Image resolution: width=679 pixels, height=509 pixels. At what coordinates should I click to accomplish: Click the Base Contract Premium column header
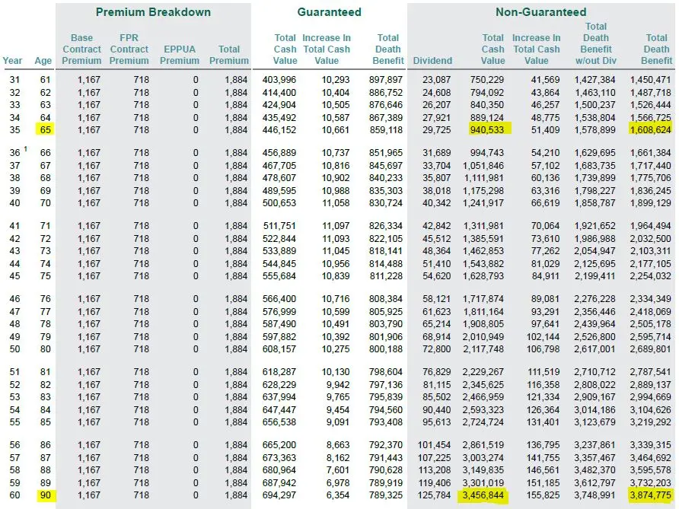(81, 49)
